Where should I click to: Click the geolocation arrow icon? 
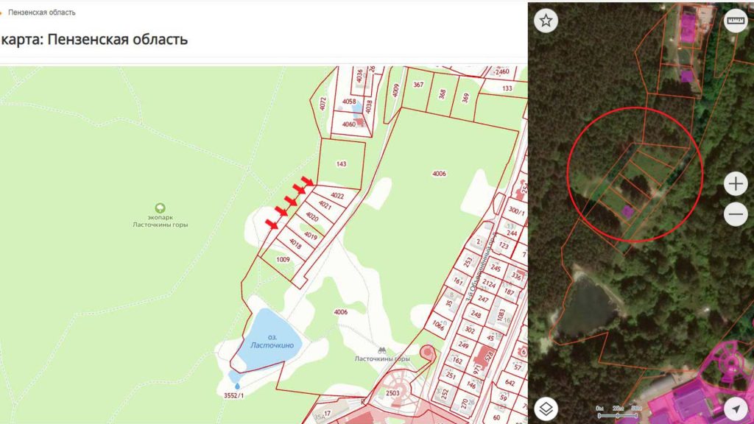[x=736, y=409]
